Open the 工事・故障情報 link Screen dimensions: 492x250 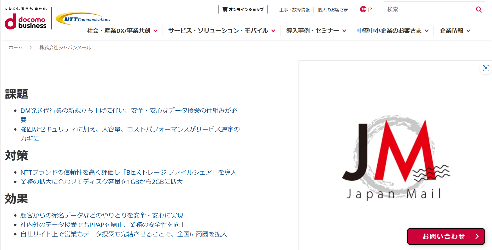(294, 10)
